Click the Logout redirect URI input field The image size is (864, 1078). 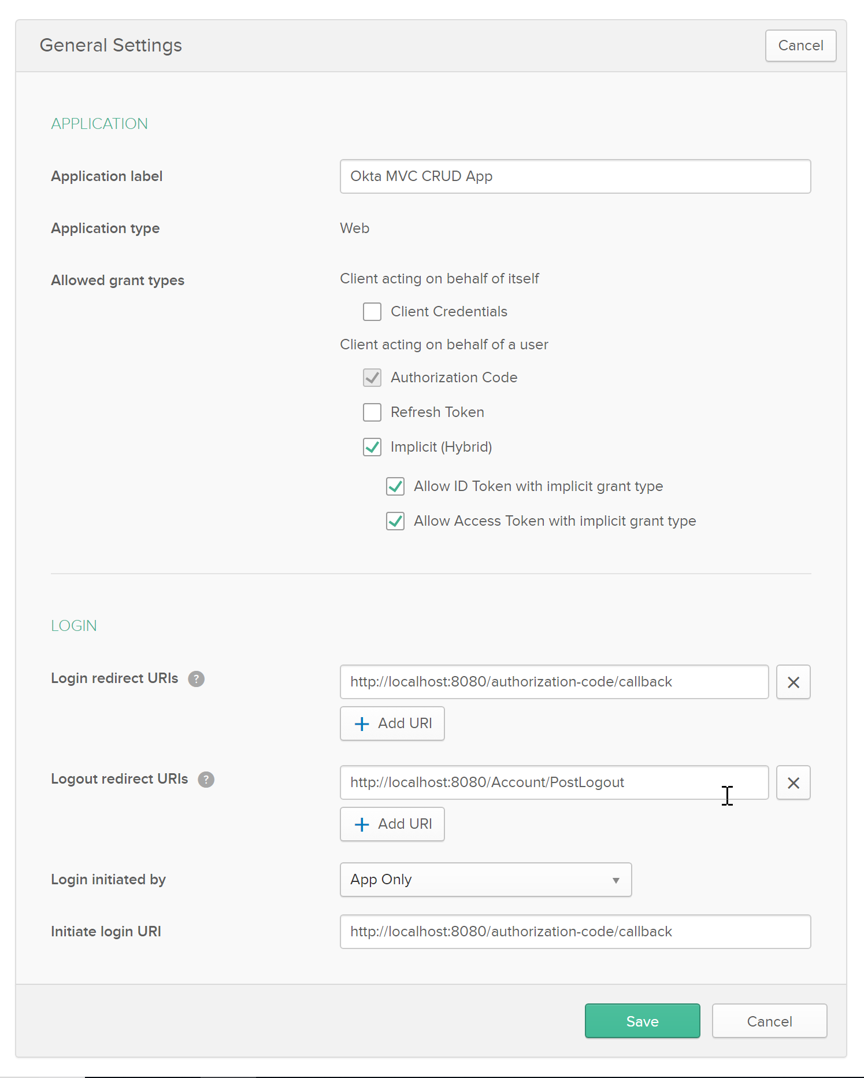554,783
